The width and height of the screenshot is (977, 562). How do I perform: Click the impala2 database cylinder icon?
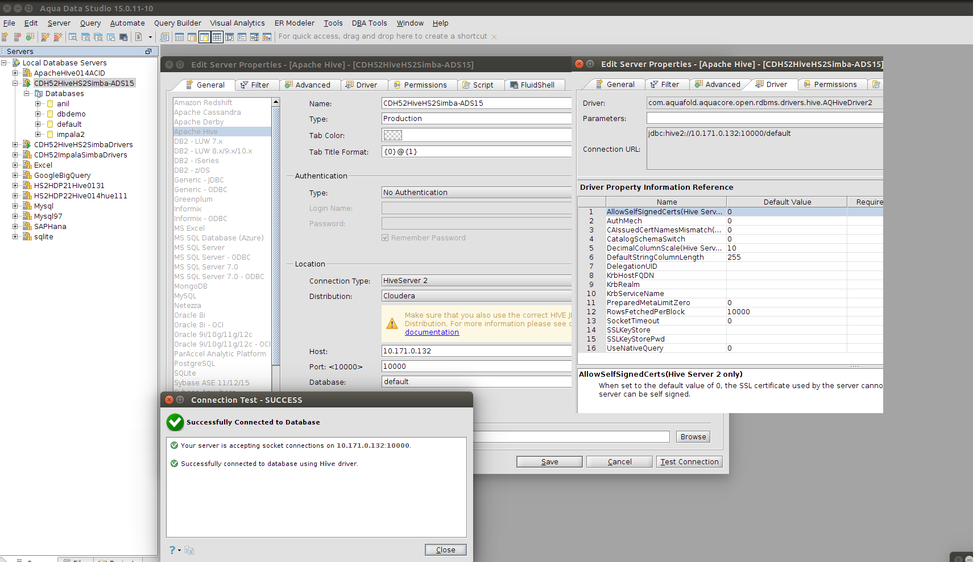coord(50,134)
